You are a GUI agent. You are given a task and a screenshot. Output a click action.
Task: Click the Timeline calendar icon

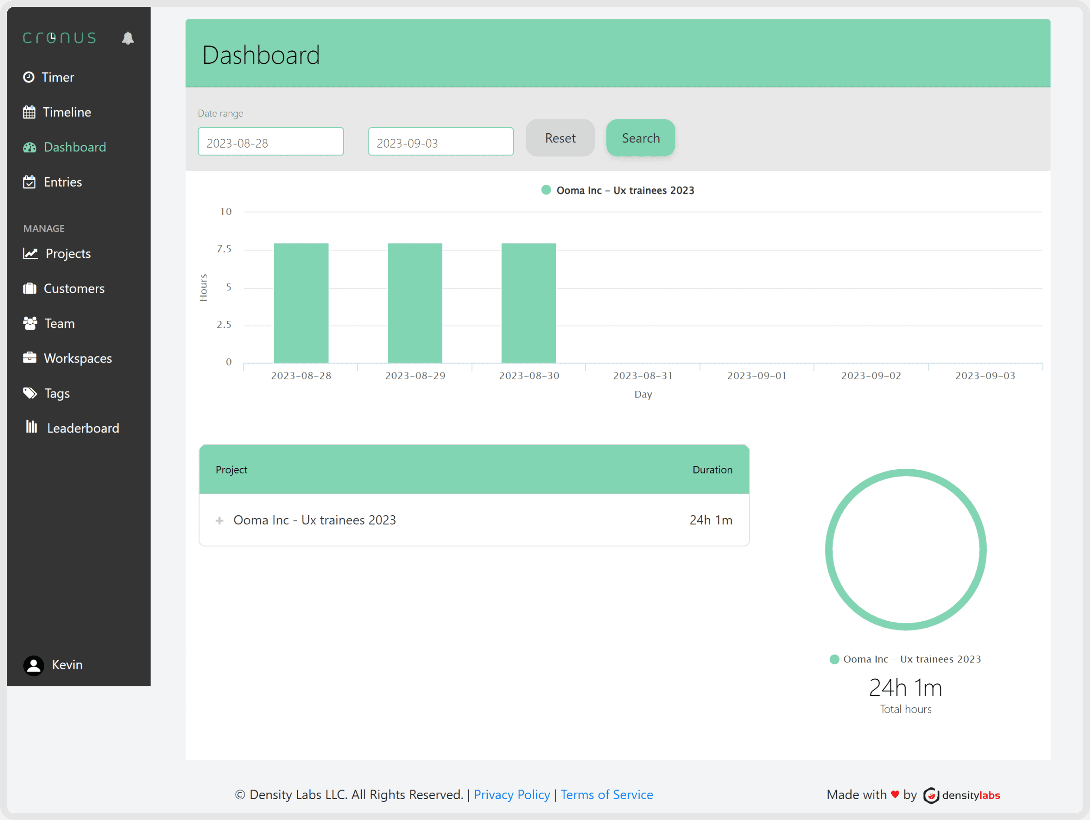point(29,112)
